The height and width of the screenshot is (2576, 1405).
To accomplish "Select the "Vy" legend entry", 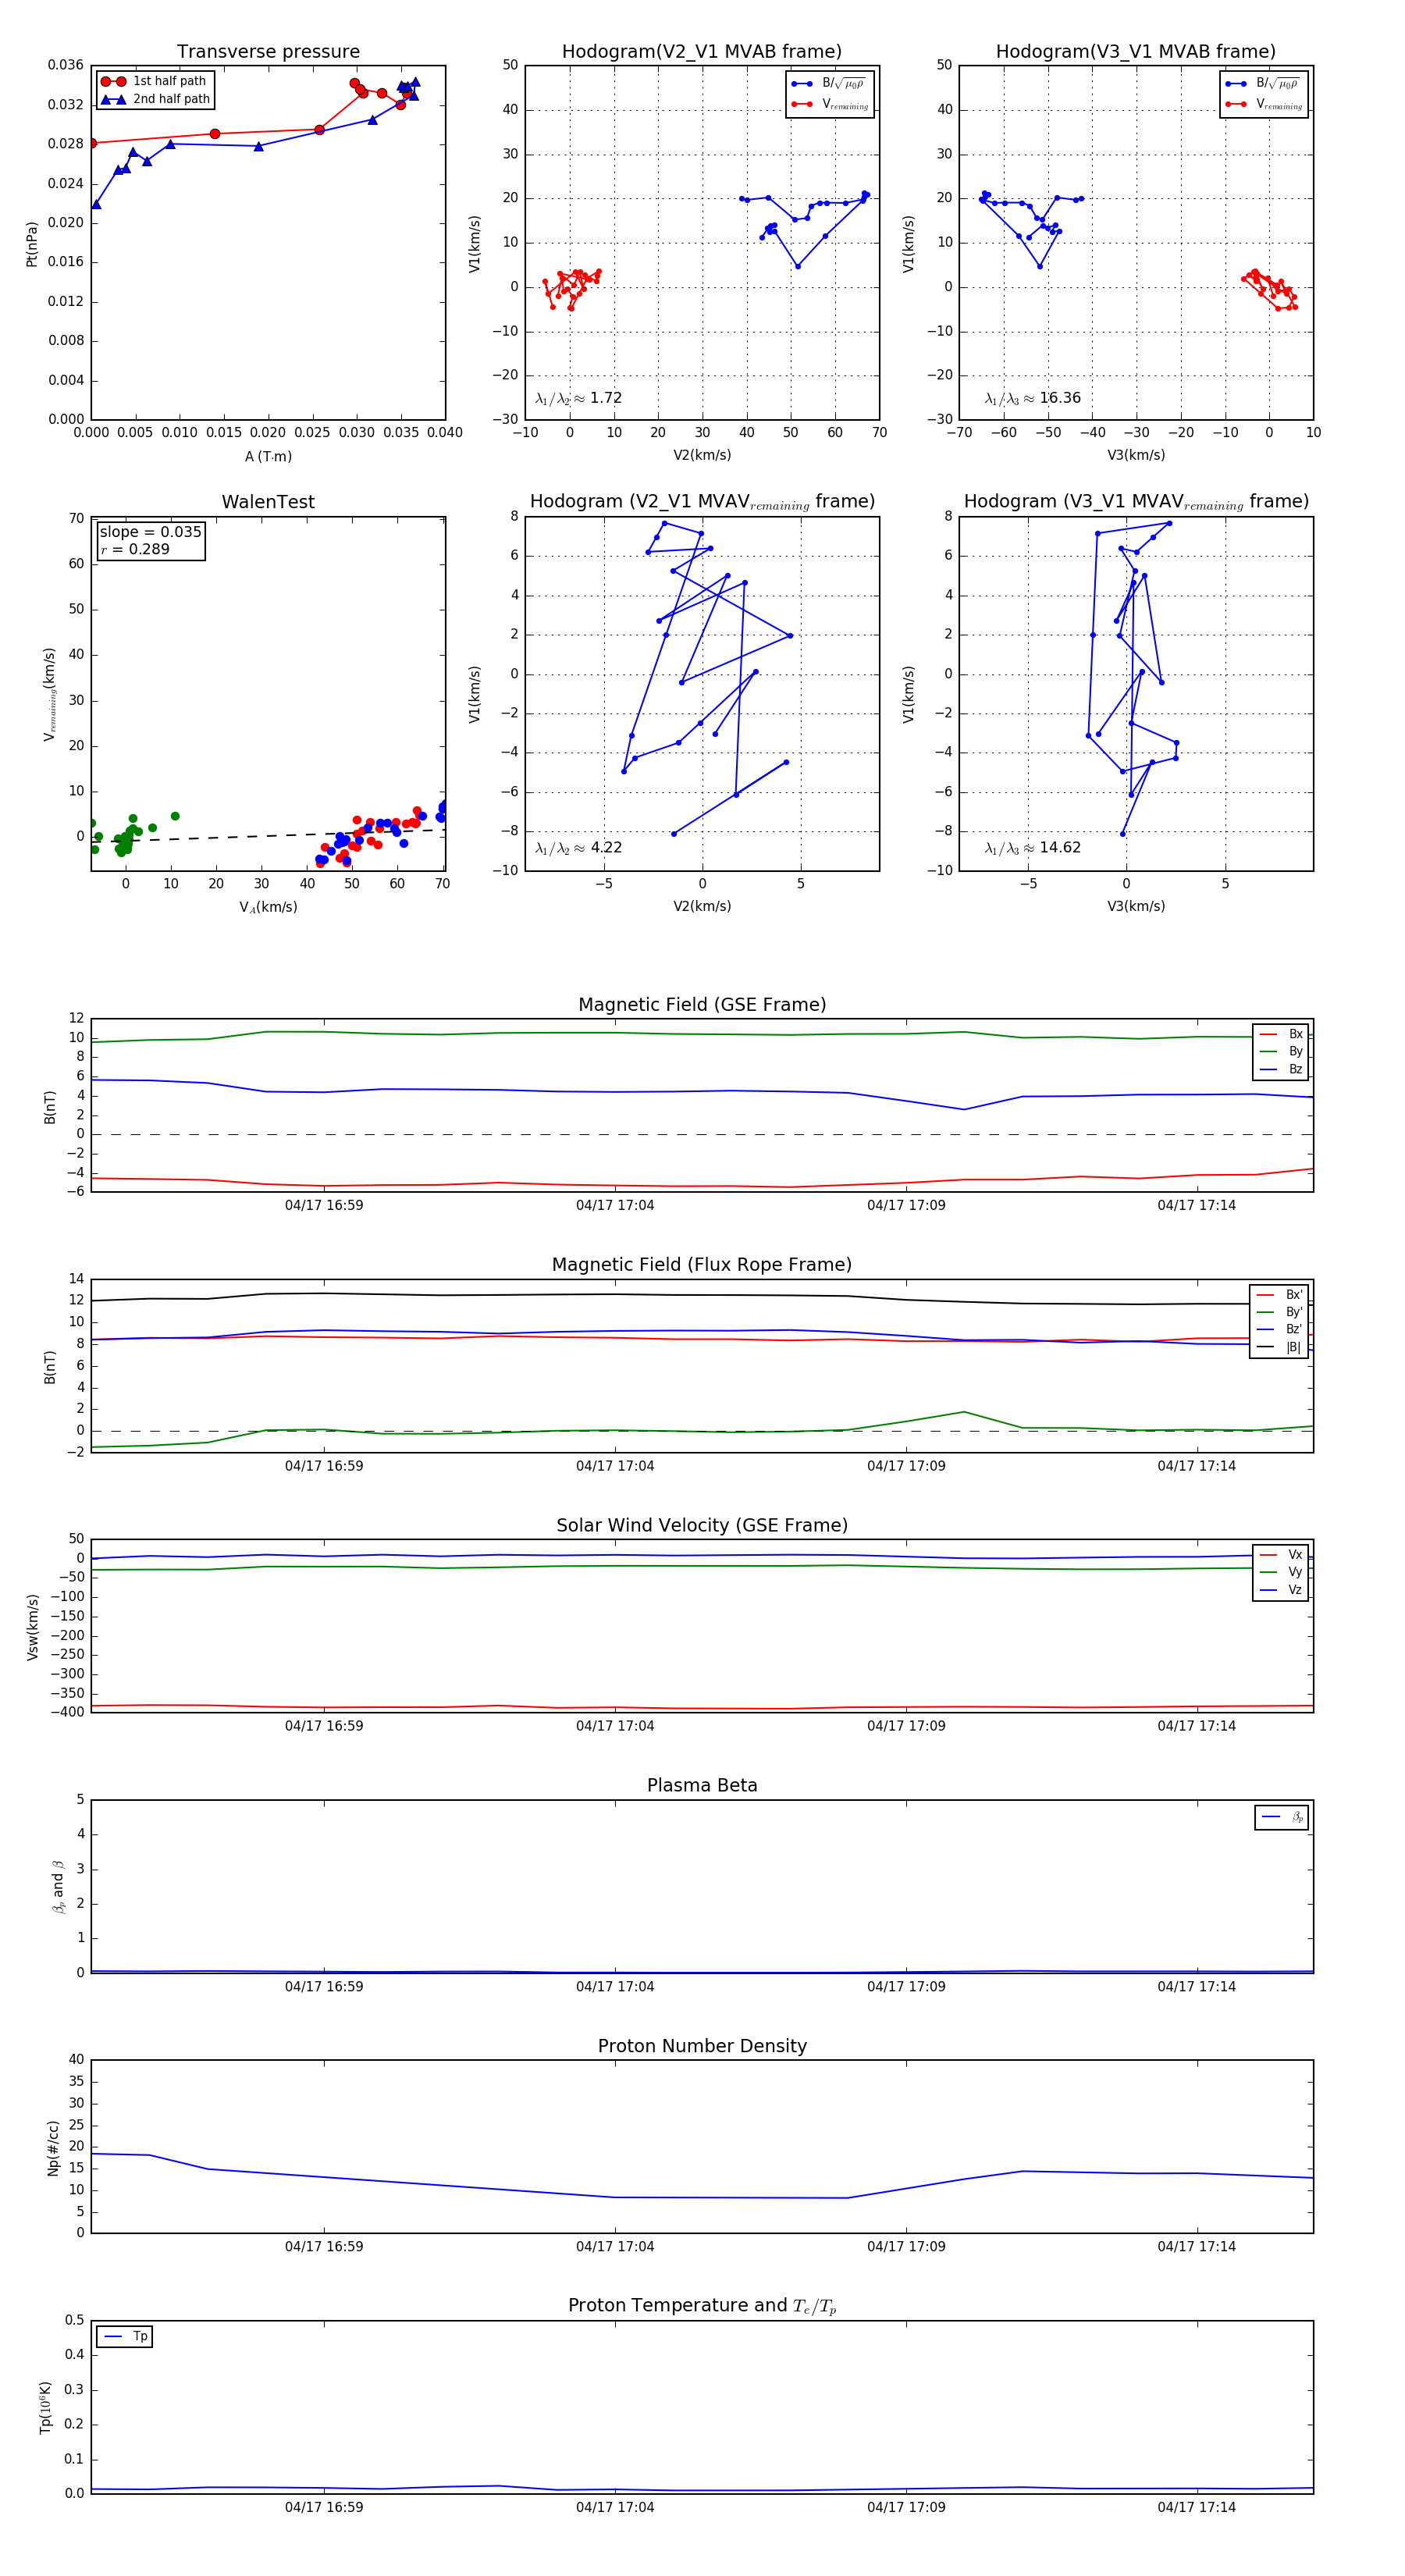I will [x=1281, y=1572].
